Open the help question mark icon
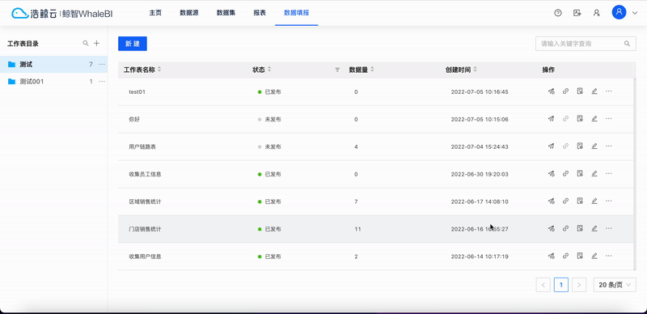The image size is (647, 314). tap(558, 13)
